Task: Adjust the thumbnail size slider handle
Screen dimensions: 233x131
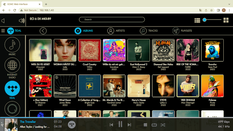Action: click(x=204, y=20)
